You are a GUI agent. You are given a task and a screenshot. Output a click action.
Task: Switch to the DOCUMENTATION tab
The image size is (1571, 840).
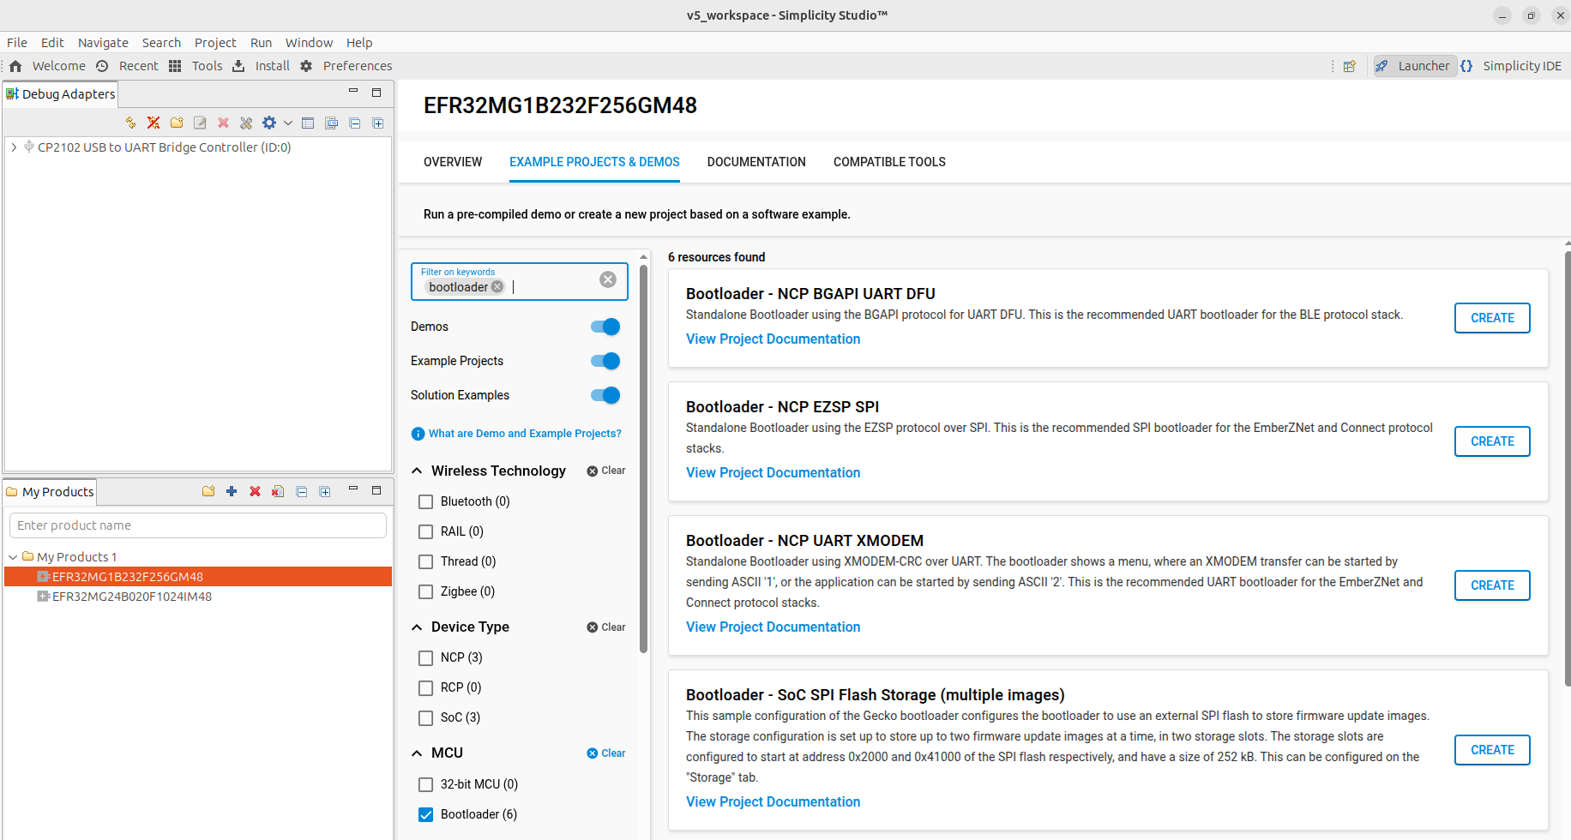[x=755, y=162]
